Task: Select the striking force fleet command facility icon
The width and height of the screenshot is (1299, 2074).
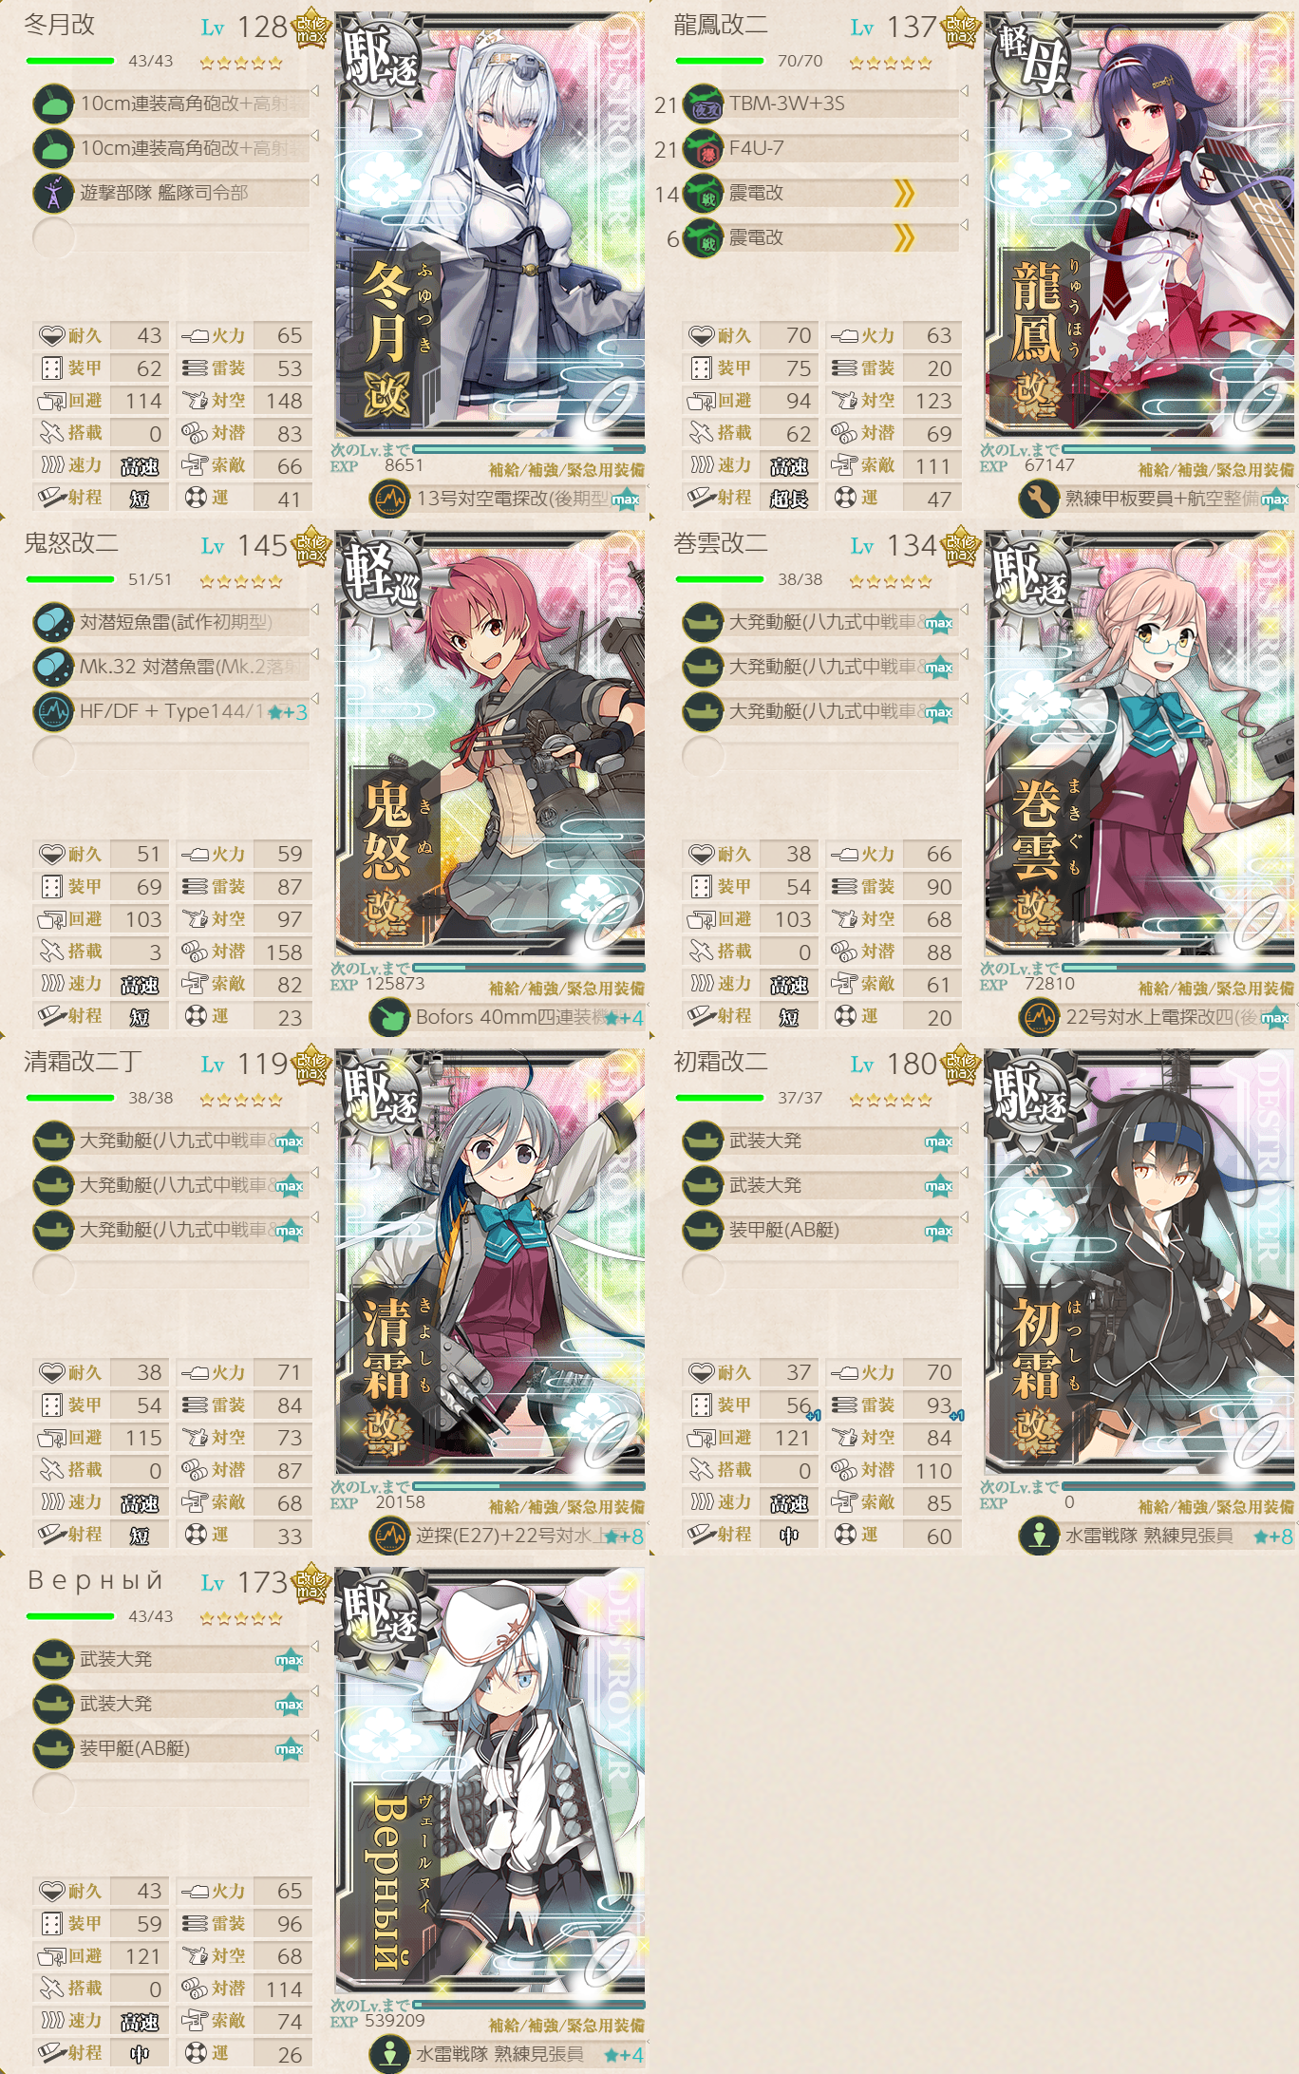Action: 53,193
